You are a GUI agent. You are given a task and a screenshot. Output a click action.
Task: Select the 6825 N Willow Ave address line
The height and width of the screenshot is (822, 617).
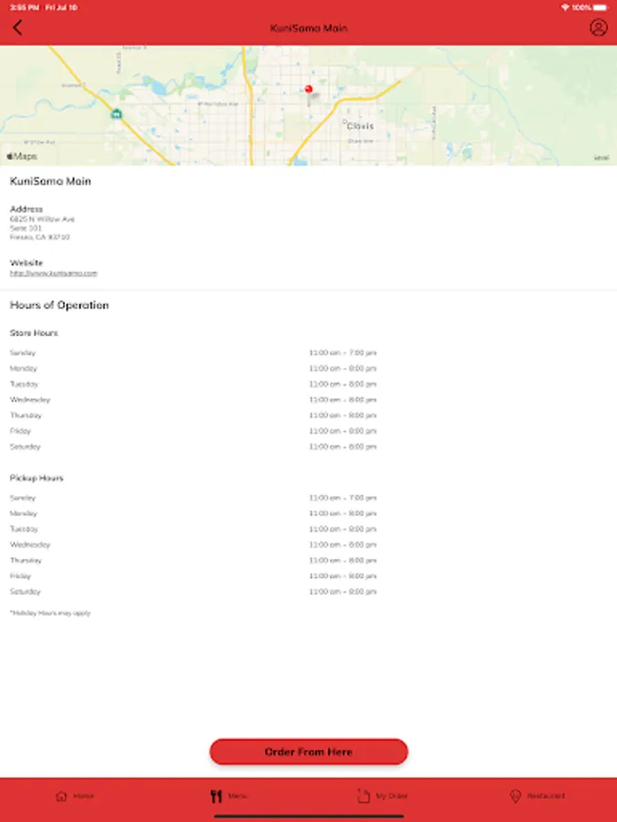pyautogui.click(x=42, y=219)
